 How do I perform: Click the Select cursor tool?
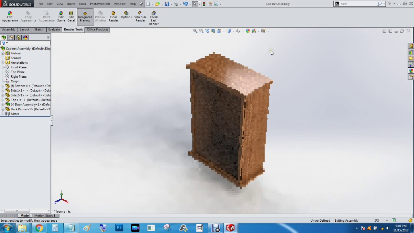pos(194,4)
